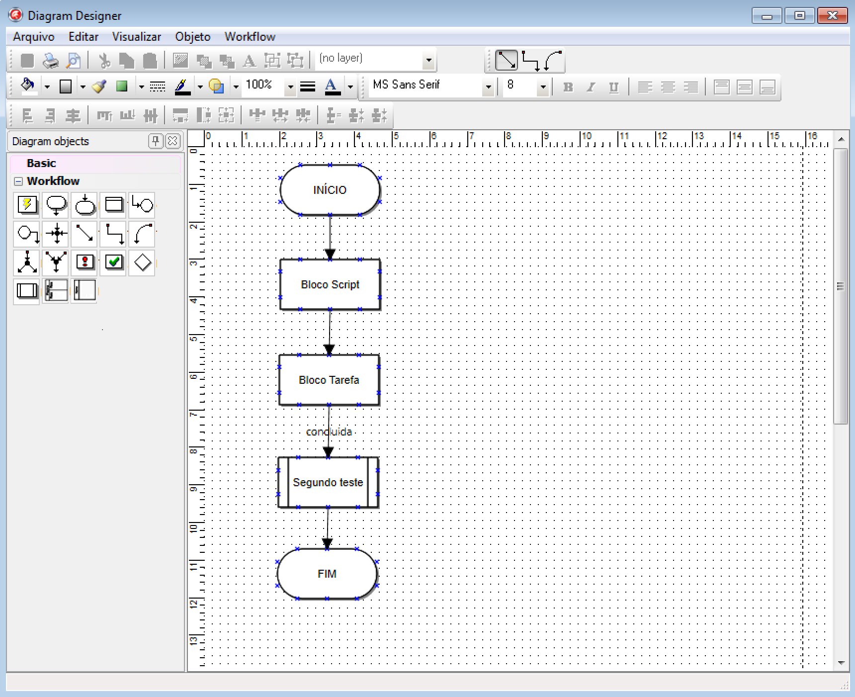This screenshot has width=855, height=697.
Task: Click the print icon in toolbar
Action: click(50, 61)
